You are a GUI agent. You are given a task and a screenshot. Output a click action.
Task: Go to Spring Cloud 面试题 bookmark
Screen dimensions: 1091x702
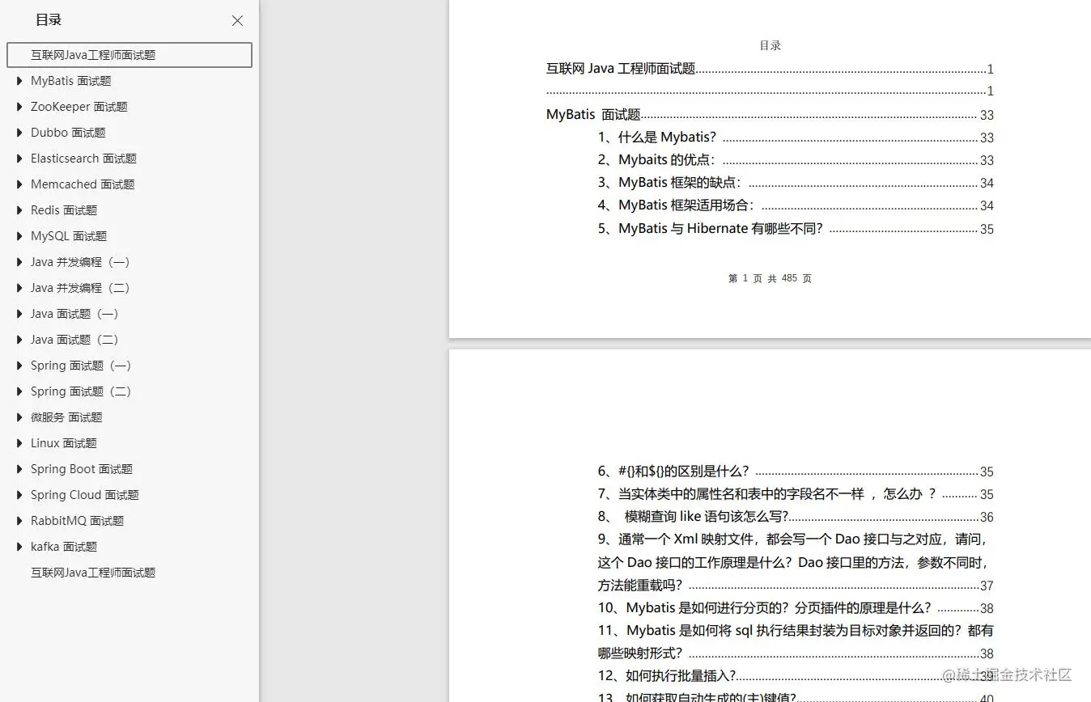[85, 495]
